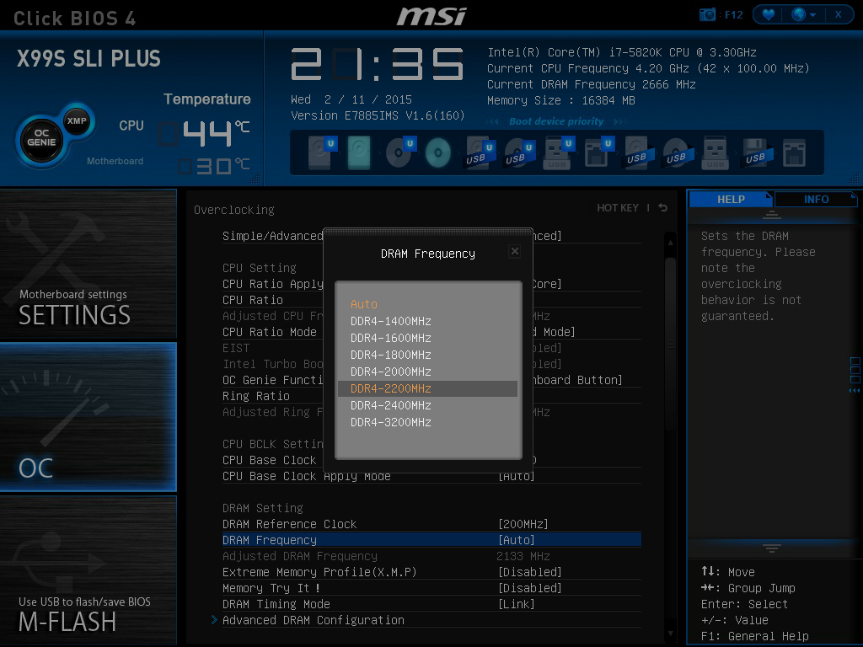The image size is (863, 647).
Task: Select the UEFI USB hard disk boot device
Action: click(478, 152)
